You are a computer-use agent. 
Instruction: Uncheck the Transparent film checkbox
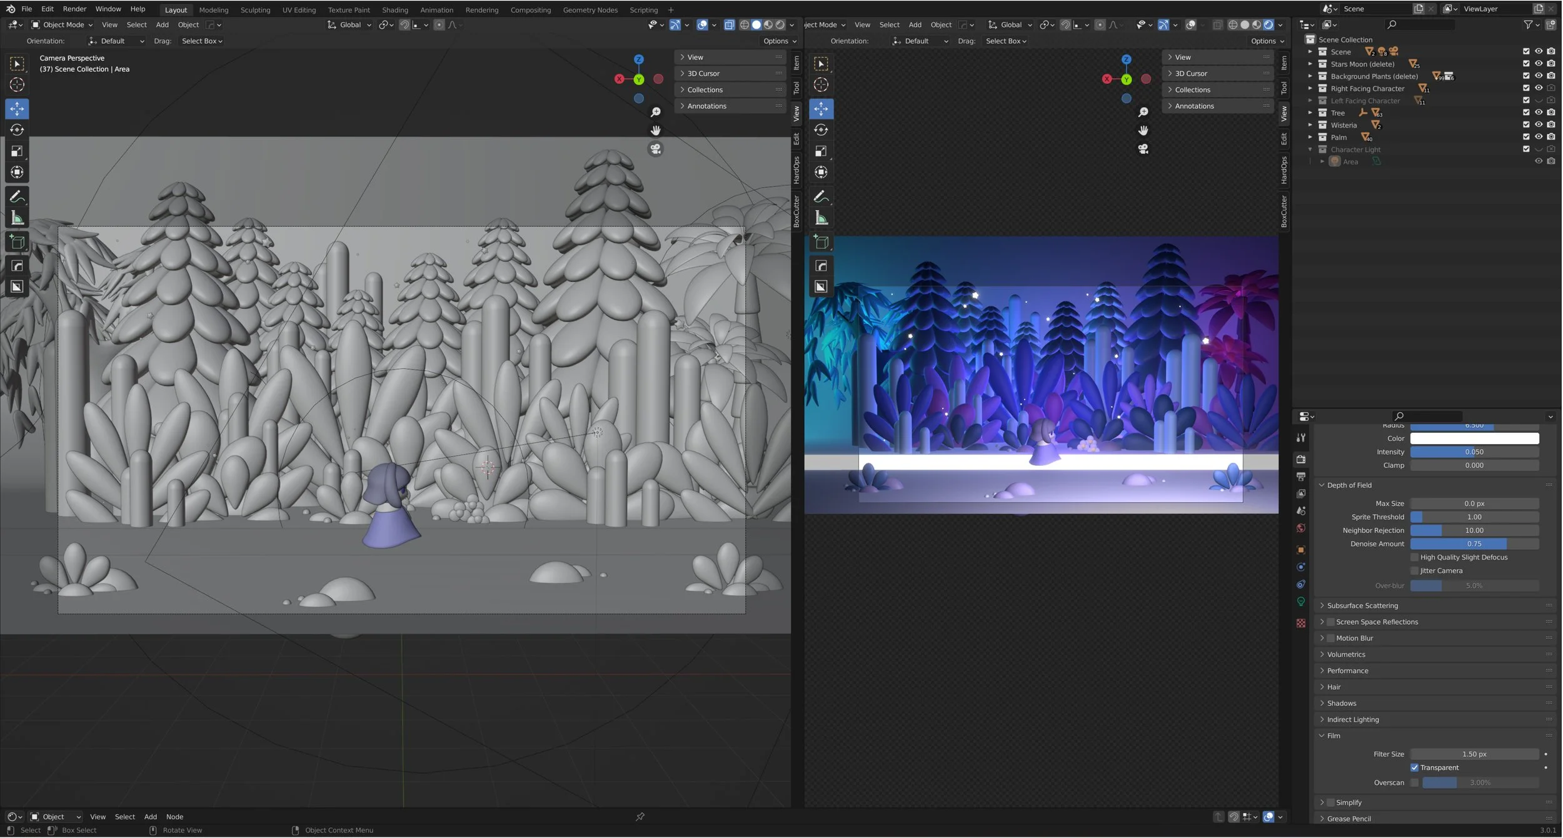[1415, 768]
